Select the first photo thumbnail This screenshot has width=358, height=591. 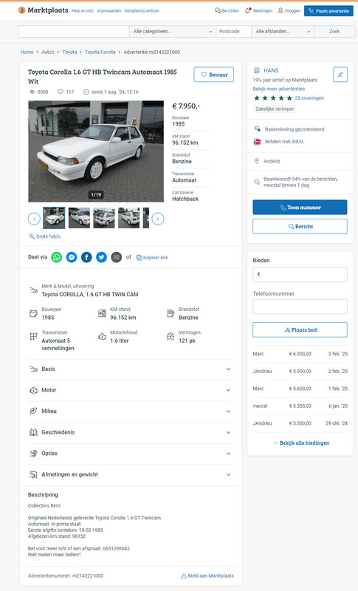(x=54, y=218)
